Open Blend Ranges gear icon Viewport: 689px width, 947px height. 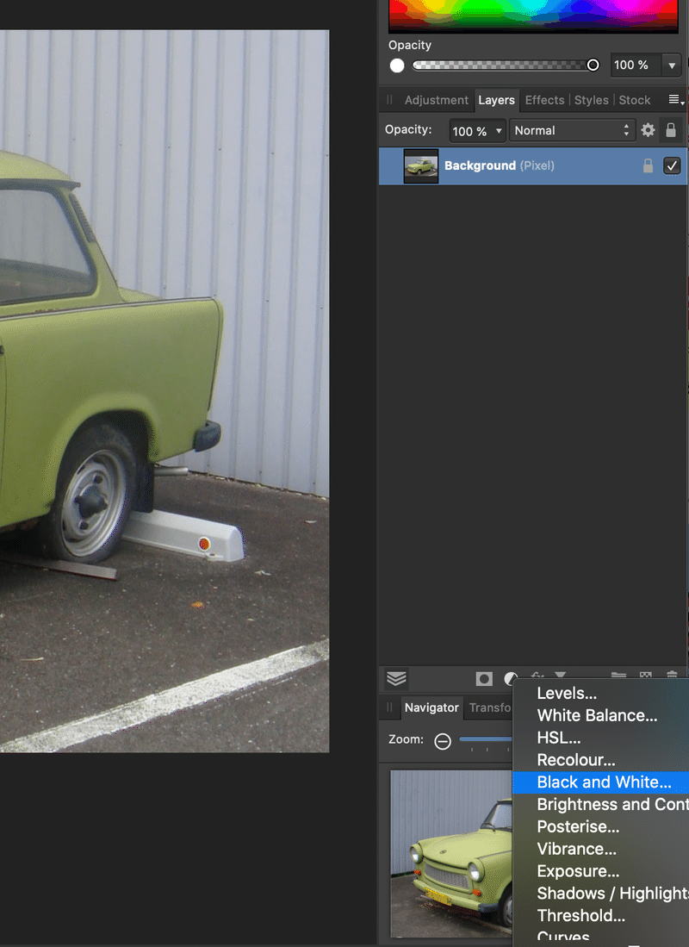648,130
